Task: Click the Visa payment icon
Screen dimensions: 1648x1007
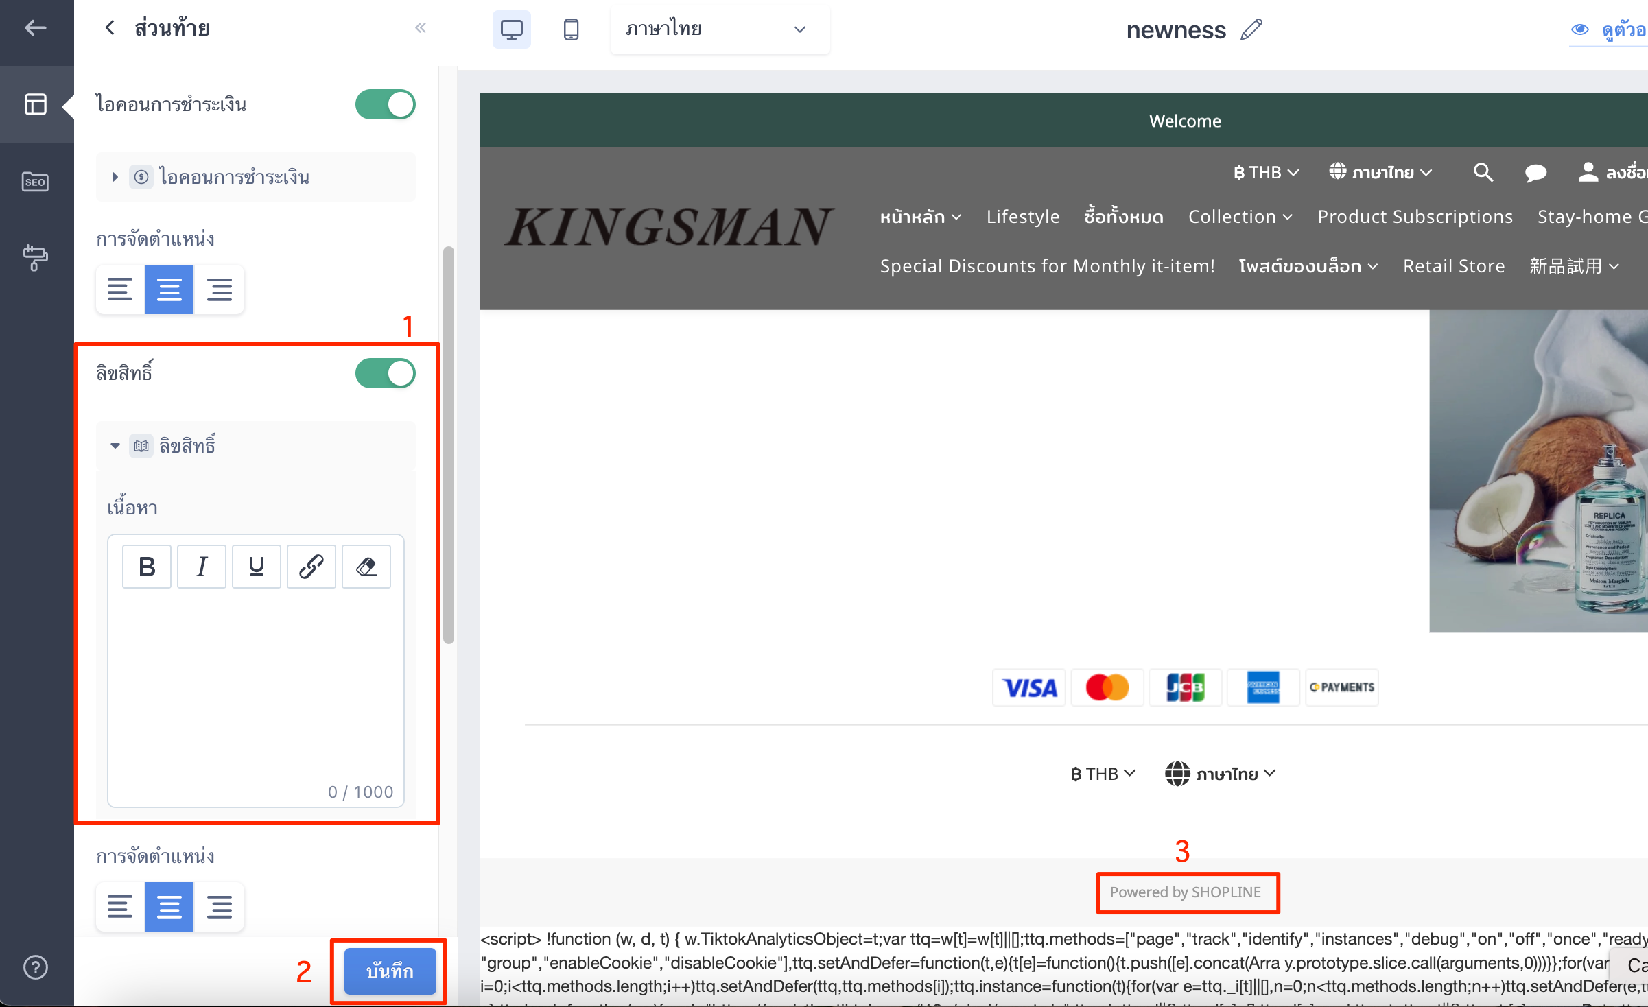Action: (1029, 687)
